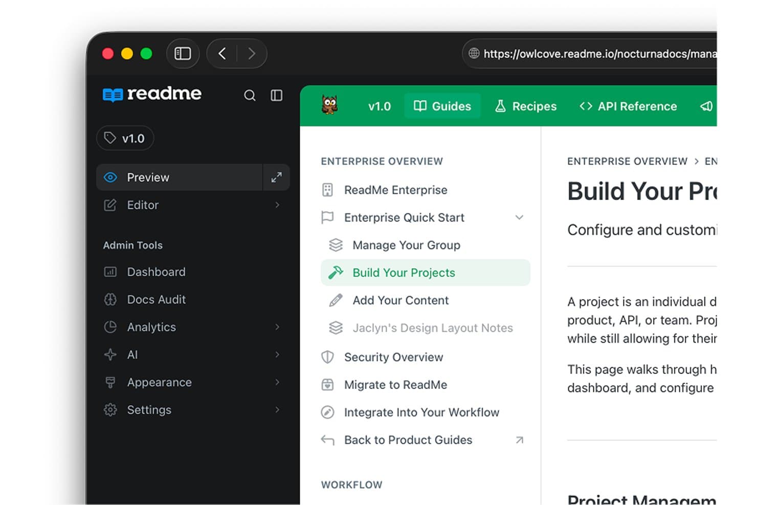Go forward with the browser forward arrow
The width and height of the screenshot is (757, 505).
[x=251, y=54]
